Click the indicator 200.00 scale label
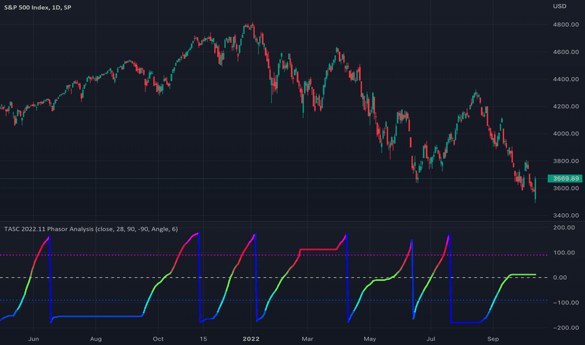 tap(564, 228)
